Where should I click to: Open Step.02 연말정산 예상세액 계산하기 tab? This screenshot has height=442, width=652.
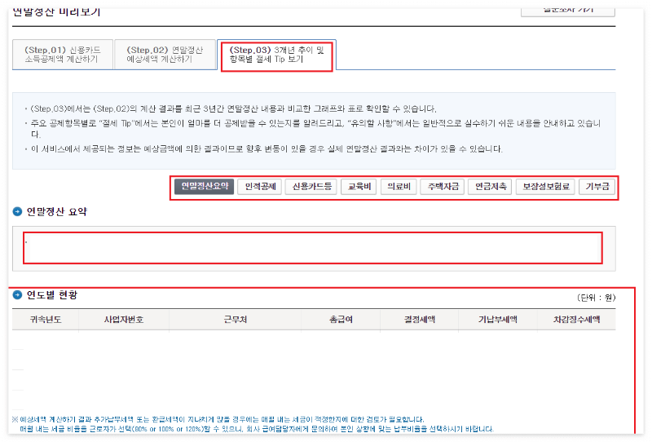tap(165, 55)
